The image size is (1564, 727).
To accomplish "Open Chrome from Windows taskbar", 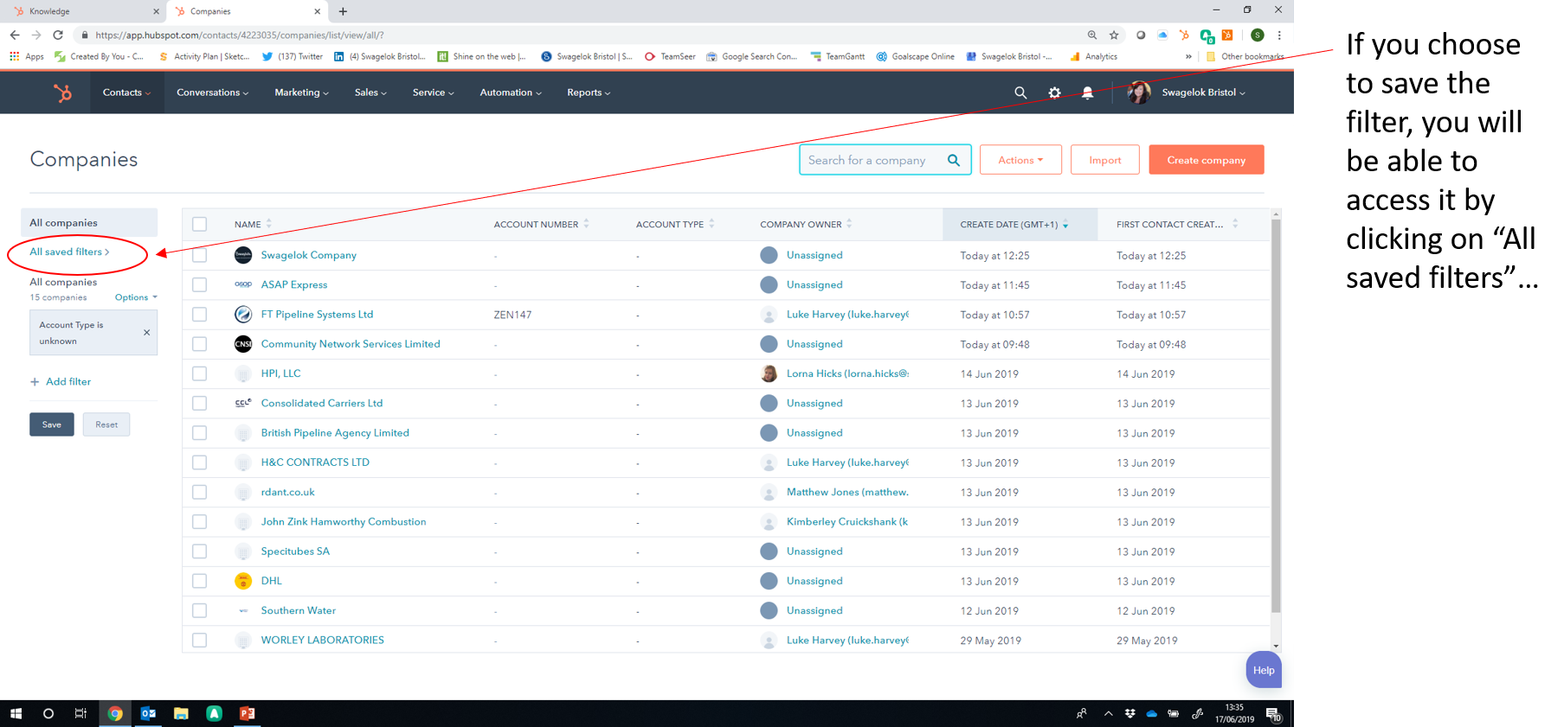I will click(114, 713).
